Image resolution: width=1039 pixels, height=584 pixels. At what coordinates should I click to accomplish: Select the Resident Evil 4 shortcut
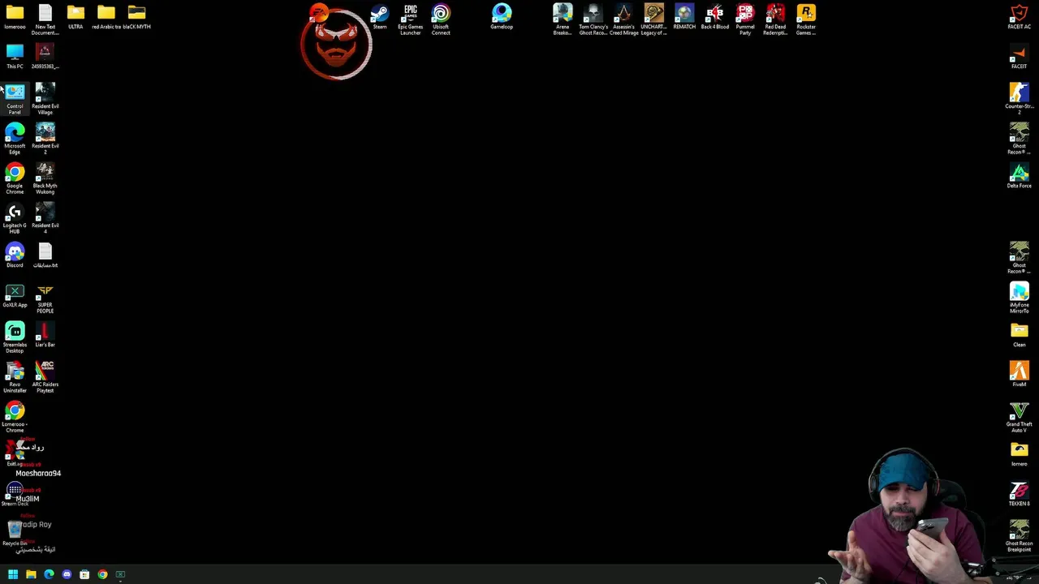(45, 218)
